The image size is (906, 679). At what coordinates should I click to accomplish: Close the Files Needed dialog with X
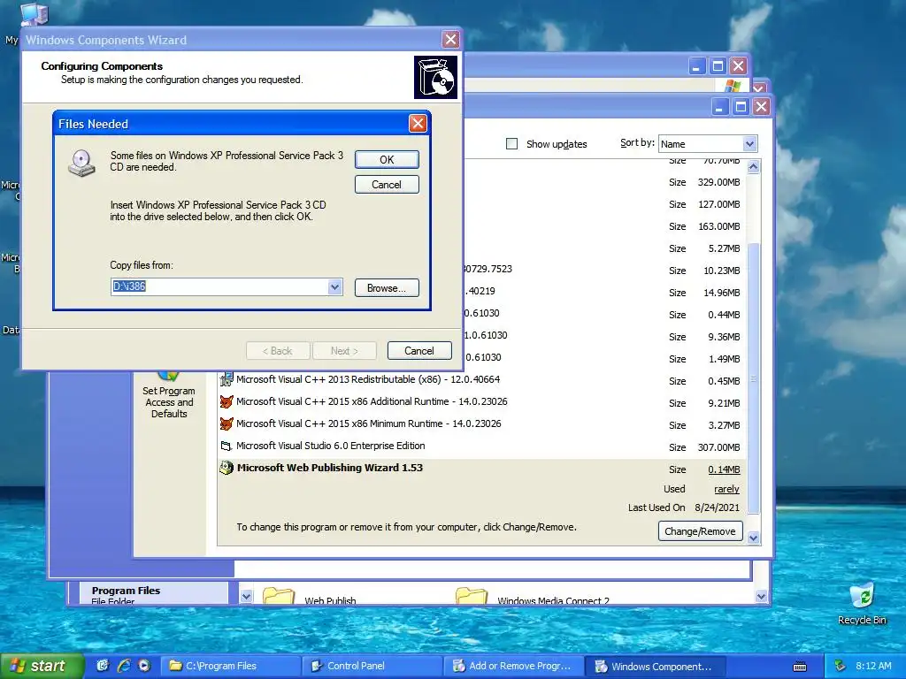point(418,124)
